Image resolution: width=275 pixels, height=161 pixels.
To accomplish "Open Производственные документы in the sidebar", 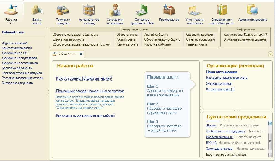I will (23, 73).
